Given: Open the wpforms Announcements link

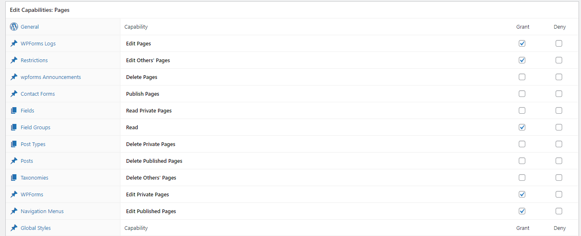Looking at the screenshot, I should 51,77.
